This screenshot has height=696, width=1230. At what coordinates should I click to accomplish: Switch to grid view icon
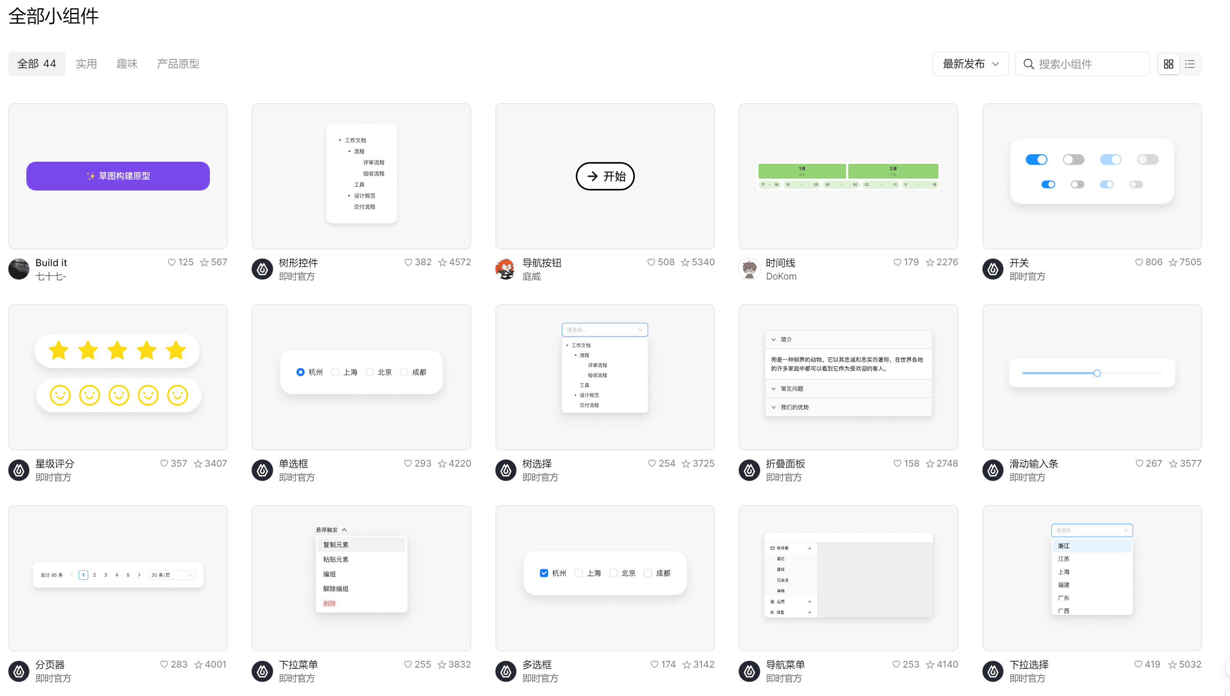1168,64
